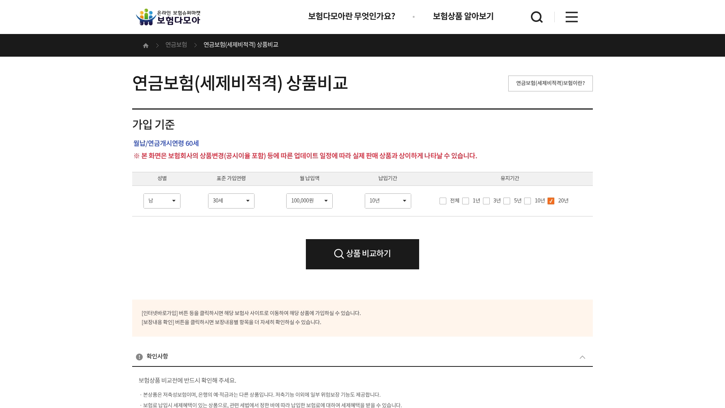Open the monthly payment dropdown showing 100,000원
This screenshot has width=725, height=408.
click(x=309, y=201)
